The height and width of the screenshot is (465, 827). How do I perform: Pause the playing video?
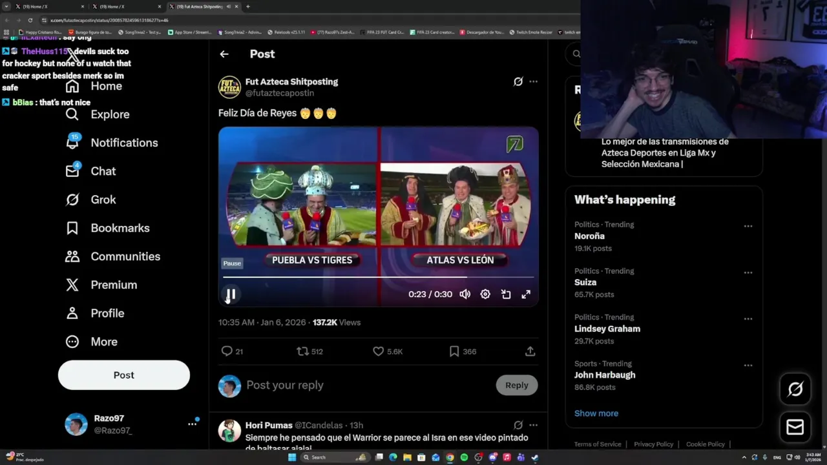coord(231,294)
